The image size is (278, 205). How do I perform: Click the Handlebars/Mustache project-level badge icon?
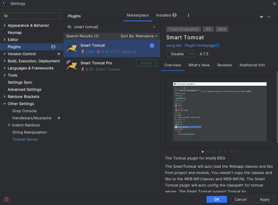[x=59, y=118]
